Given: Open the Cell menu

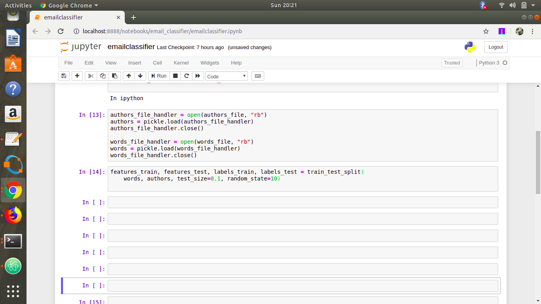Looking at the screenshot, I should [x=157, y=63].
